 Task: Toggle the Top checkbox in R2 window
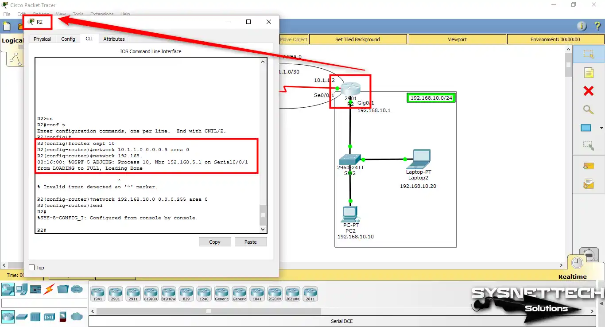pyautogui.click(x=32, y=268)
